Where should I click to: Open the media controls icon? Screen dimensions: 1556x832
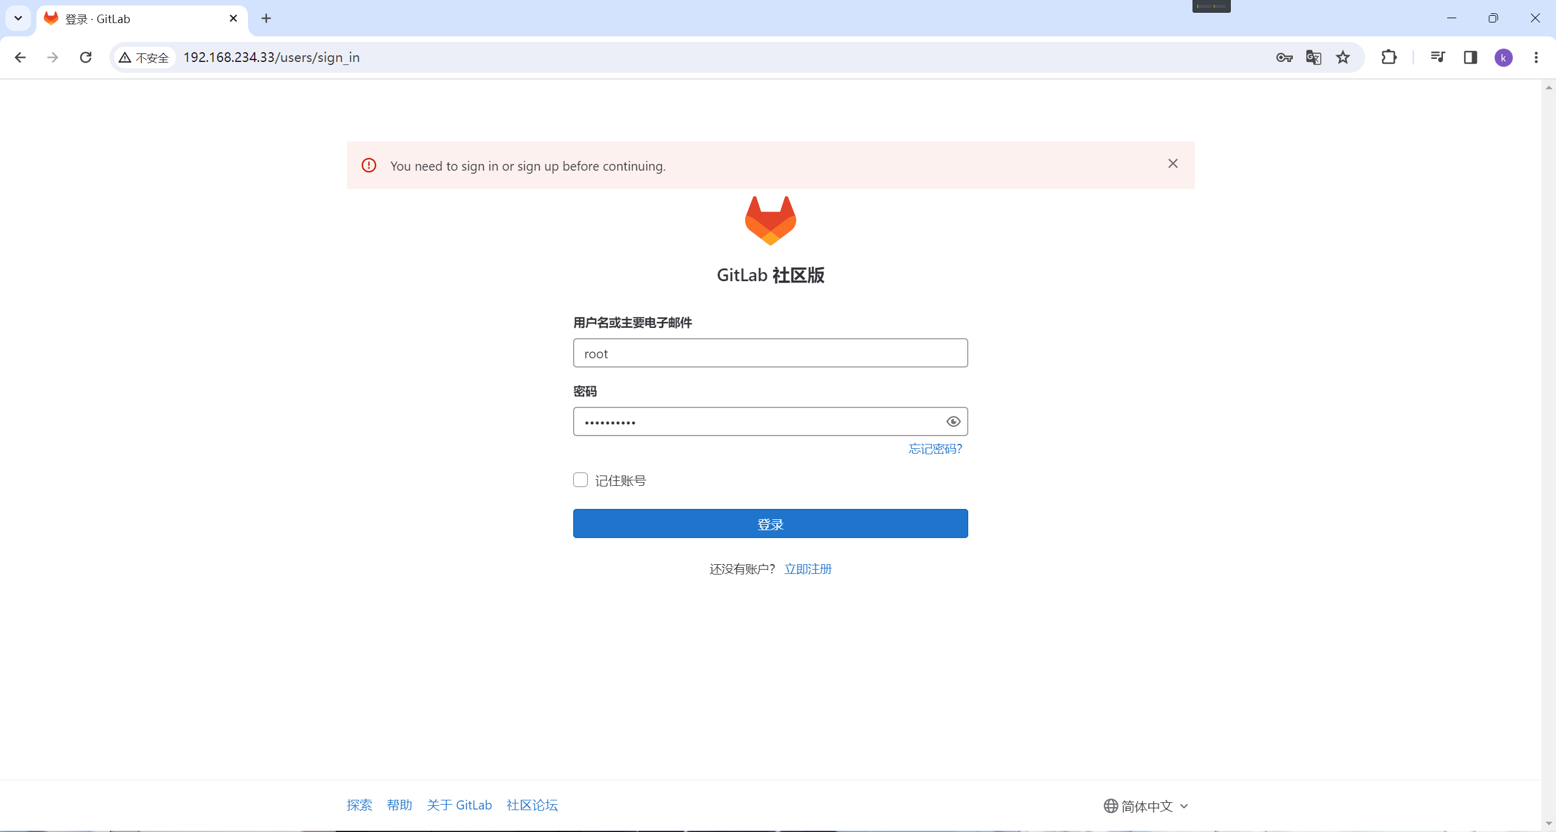pos(1438,57)
